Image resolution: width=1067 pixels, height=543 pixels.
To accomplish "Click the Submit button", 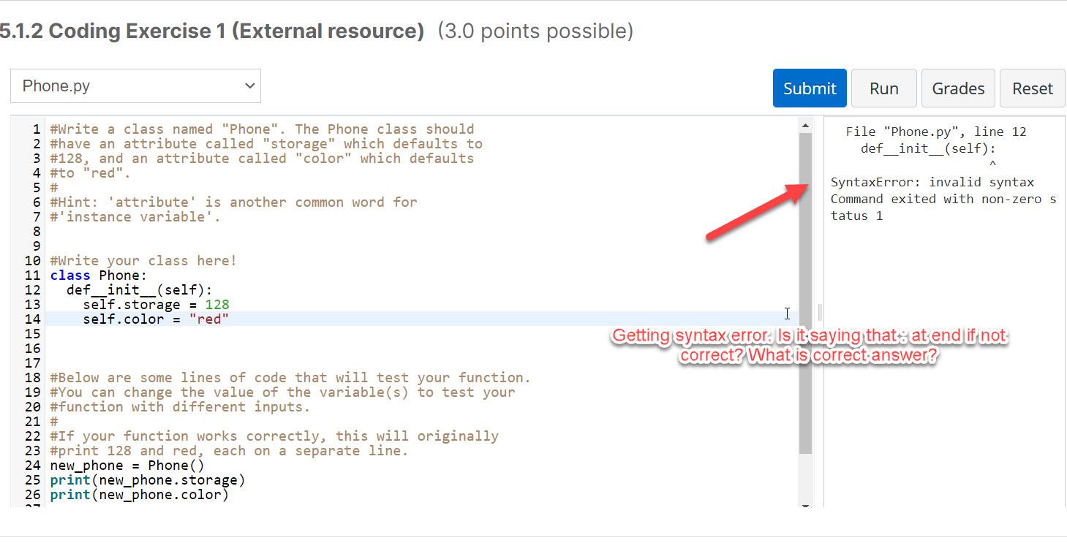I will 810,88.
